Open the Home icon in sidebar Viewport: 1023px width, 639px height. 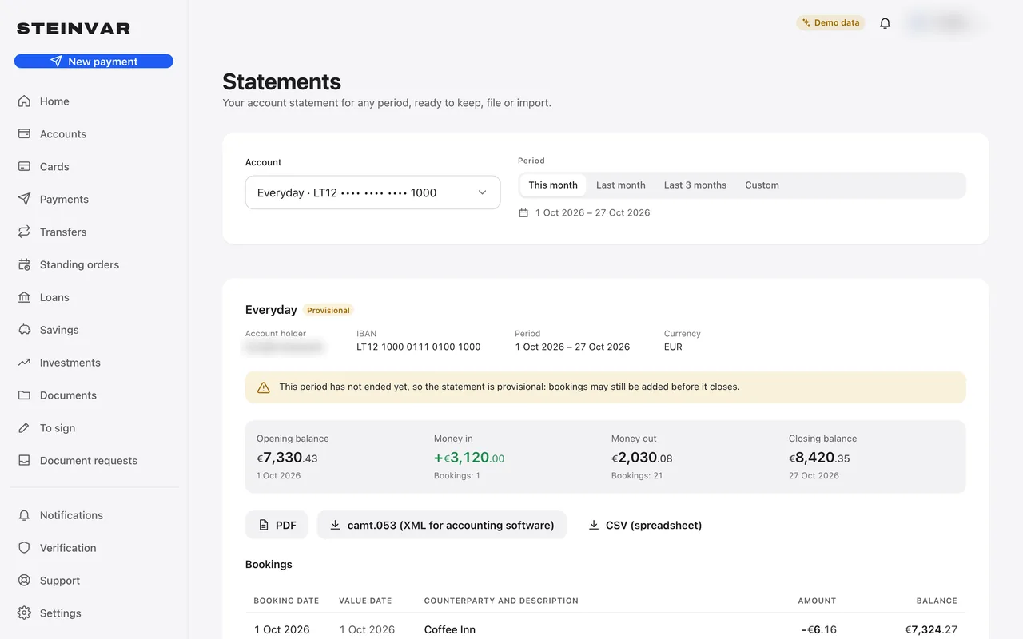coord(24,101)
